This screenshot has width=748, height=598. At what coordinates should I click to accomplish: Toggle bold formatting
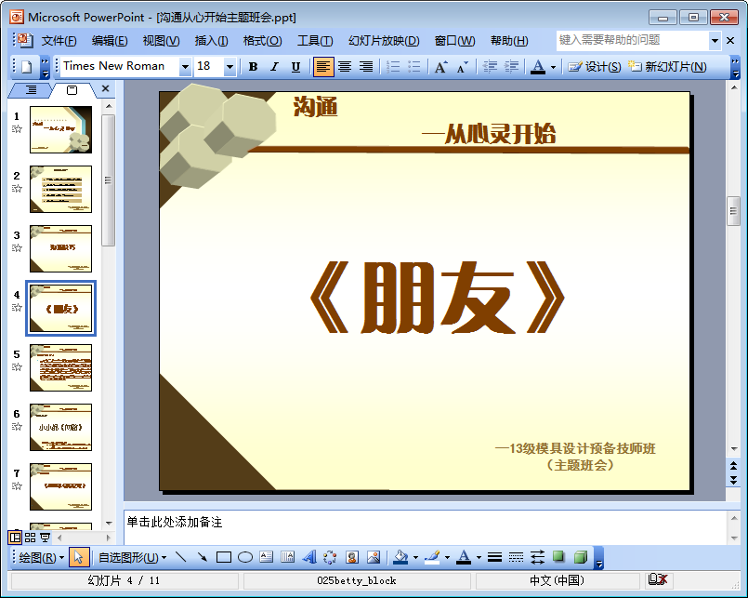[253, 67]
